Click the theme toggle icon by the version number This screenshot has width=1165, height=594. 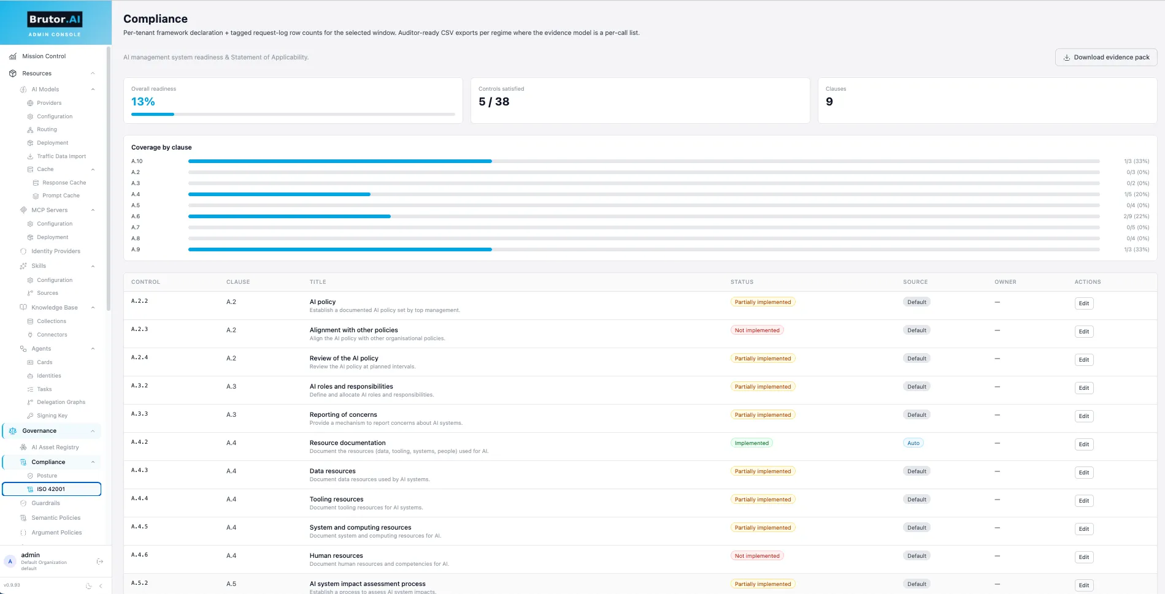tap(88, 586)
